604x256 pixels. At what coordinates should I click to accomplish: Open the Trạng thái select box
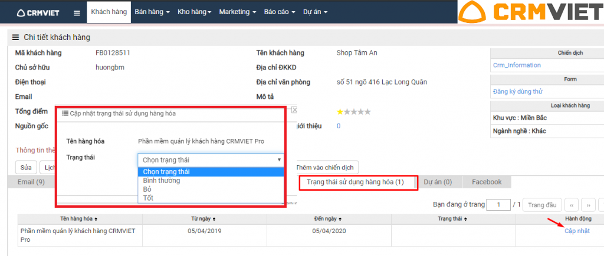(x=211, y=160)
